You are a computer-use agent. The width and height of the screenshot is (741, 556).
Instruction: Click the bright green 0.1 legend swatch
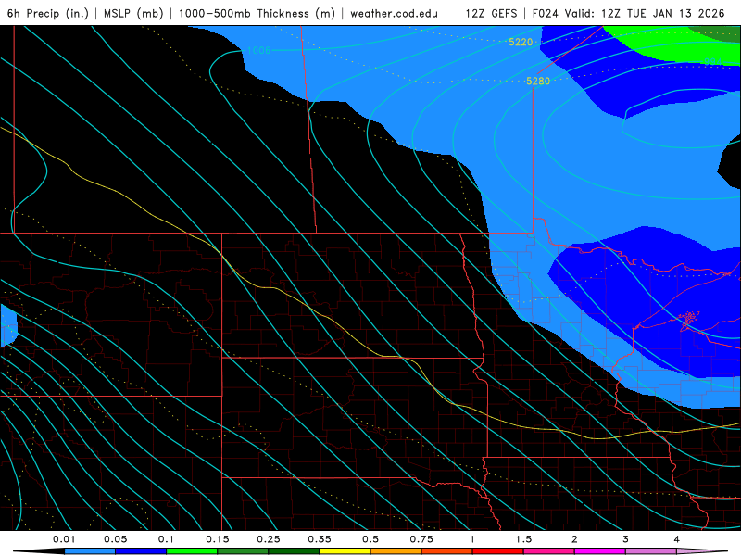(192, 551)
